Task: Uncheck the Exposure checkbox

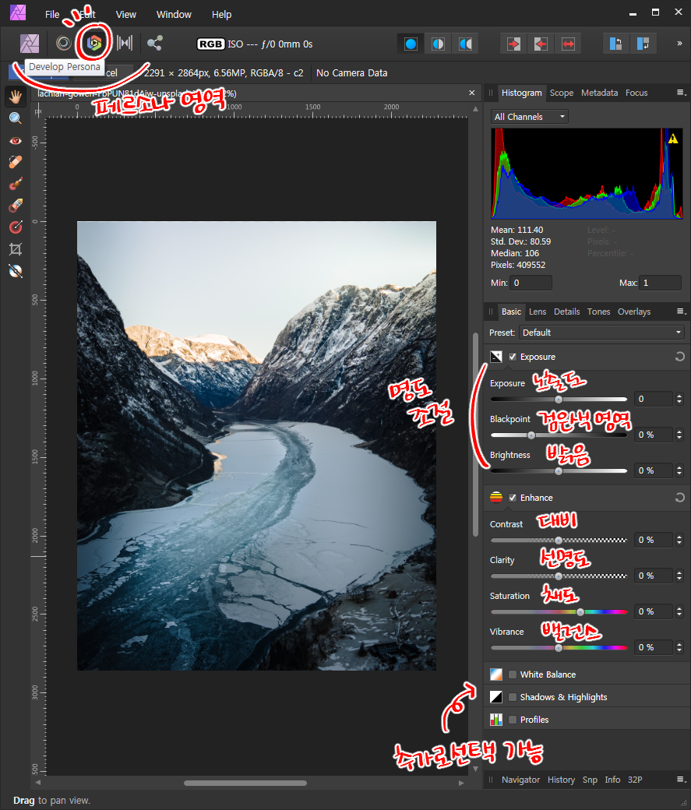Action: (x=513, y=357)
